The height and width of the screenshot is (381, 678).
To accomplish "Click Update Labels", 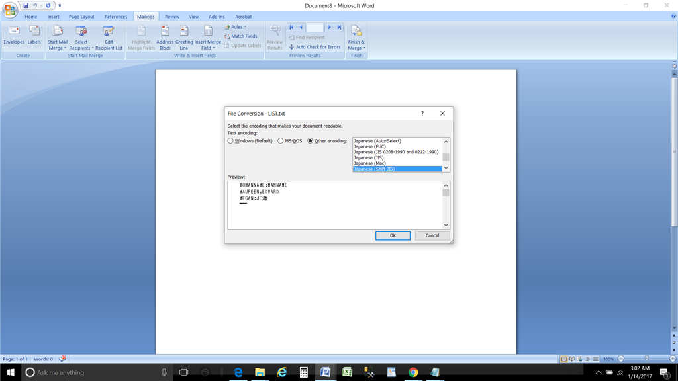I will (x=242, y=46).
